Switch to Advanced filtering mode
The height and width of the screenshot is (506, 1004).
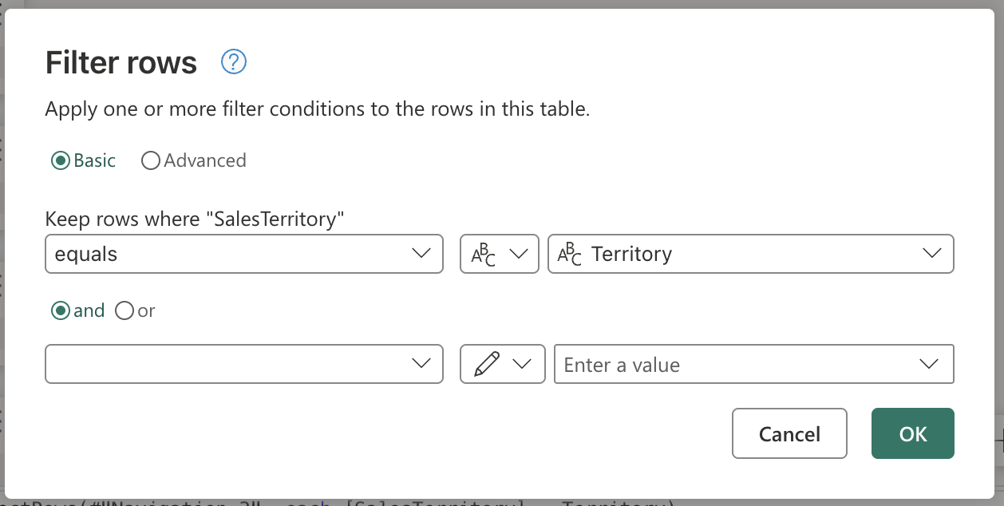click(x=151, y=160)
